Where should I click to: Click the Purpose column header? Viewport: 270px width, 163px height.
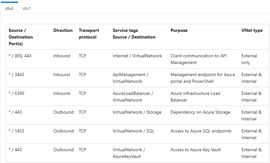pyautogui.click(x=179, y=30)
